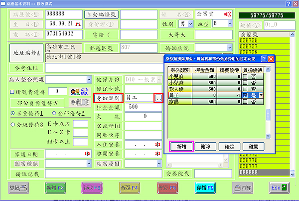Expand the 病人整合照護 dropdown

pos(89,80)
